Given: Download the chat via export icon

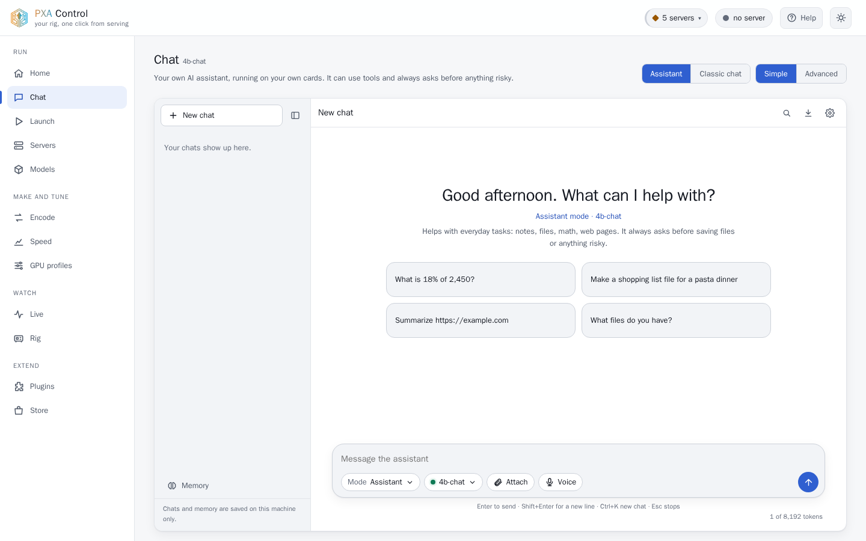Looking at the screenshot, I should pyautogui.click(x=808, y=113).
